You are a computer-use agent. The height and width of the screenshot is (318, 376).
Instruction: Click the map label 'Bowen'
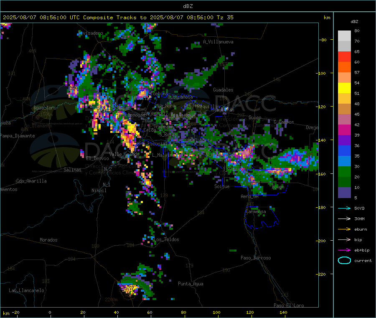[278, 186]
